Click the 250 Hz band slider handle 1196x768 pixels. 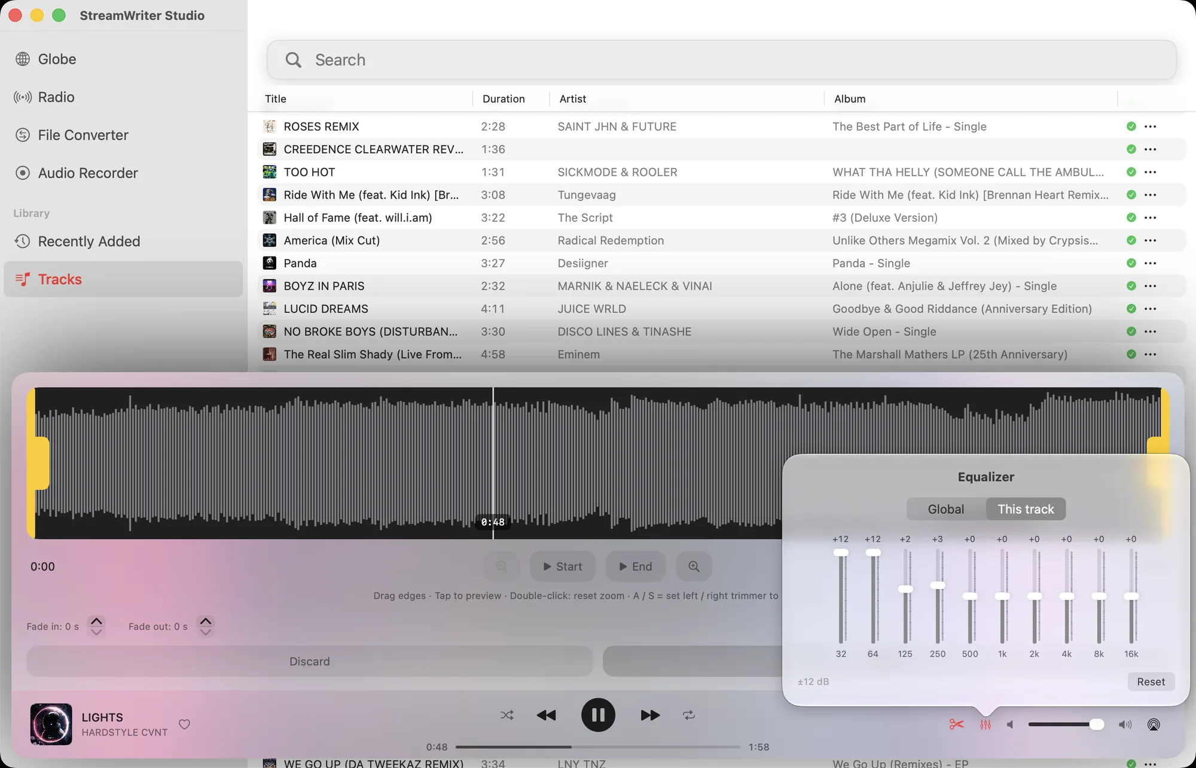tap(938, 586)
